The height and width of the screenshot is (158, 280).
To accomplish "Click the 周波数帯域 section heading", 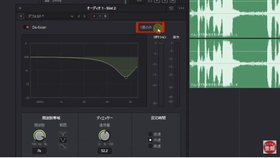I will (51, 118).
